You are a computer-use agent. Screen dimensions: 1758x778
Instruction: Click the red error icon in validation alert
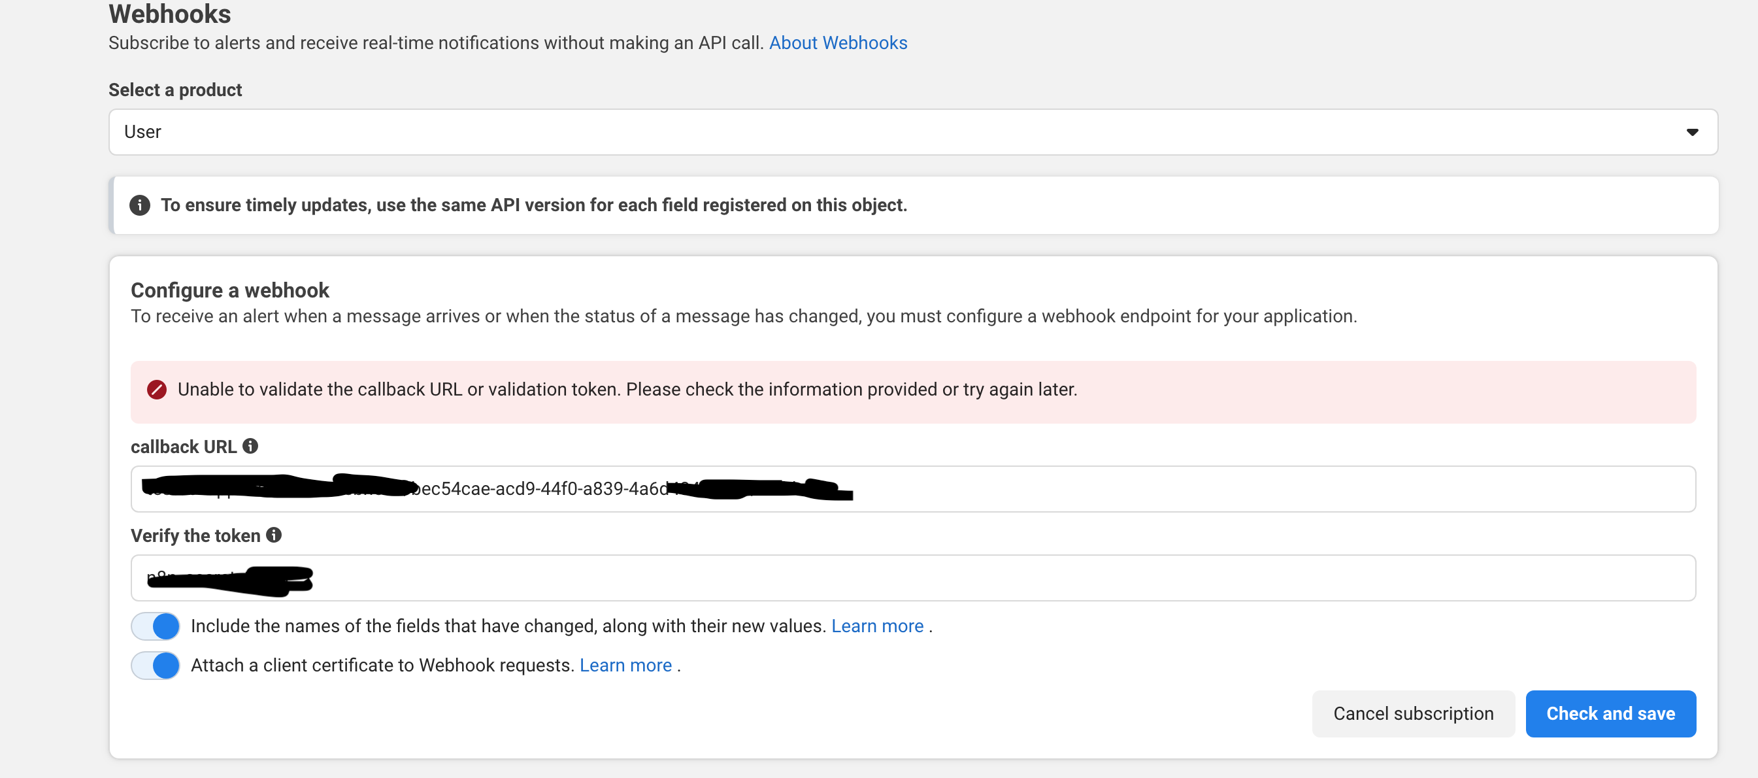(157, 390)
